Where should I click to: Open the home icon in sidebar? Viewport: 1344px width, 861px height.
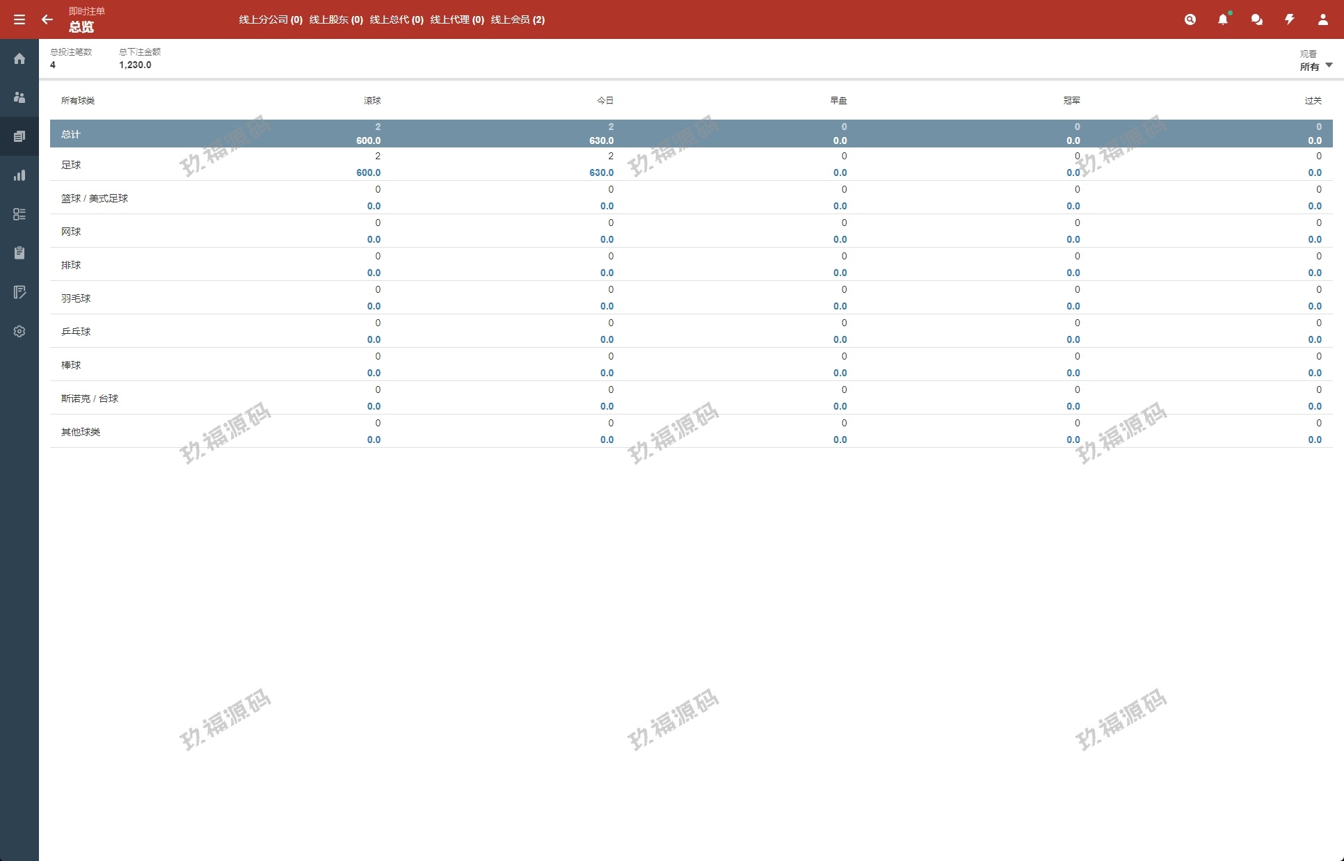click(19, 58)
